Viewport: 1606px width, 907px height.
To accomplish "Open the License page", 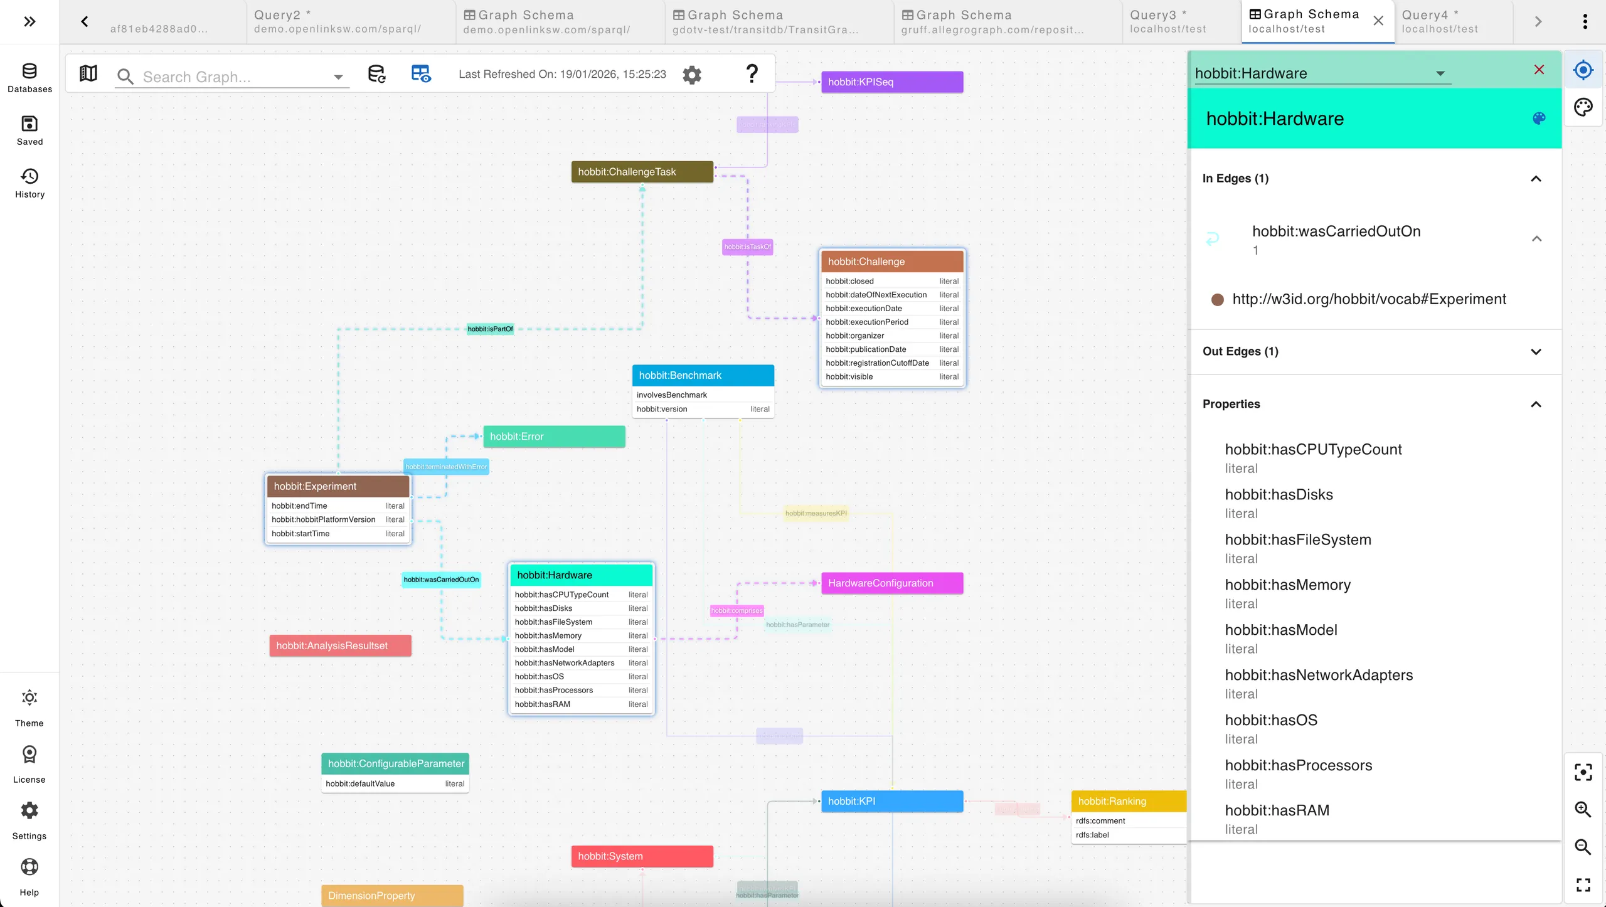I will tap(29, 765).
